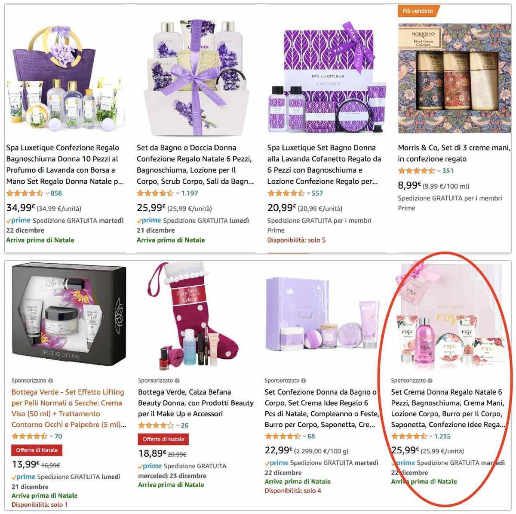
Task: Click info icon beside Set Confezione Donna Sponsorizzato
Action: (x=304, y=381)
